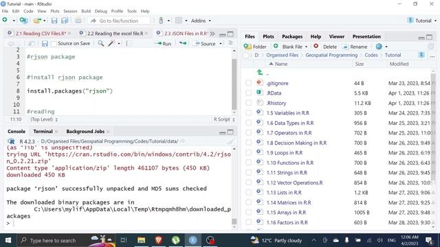The height and width of the screenshot is (247, 440).
Task: Click the new Folder button in Files pane
Action: [x=255, y=47]
